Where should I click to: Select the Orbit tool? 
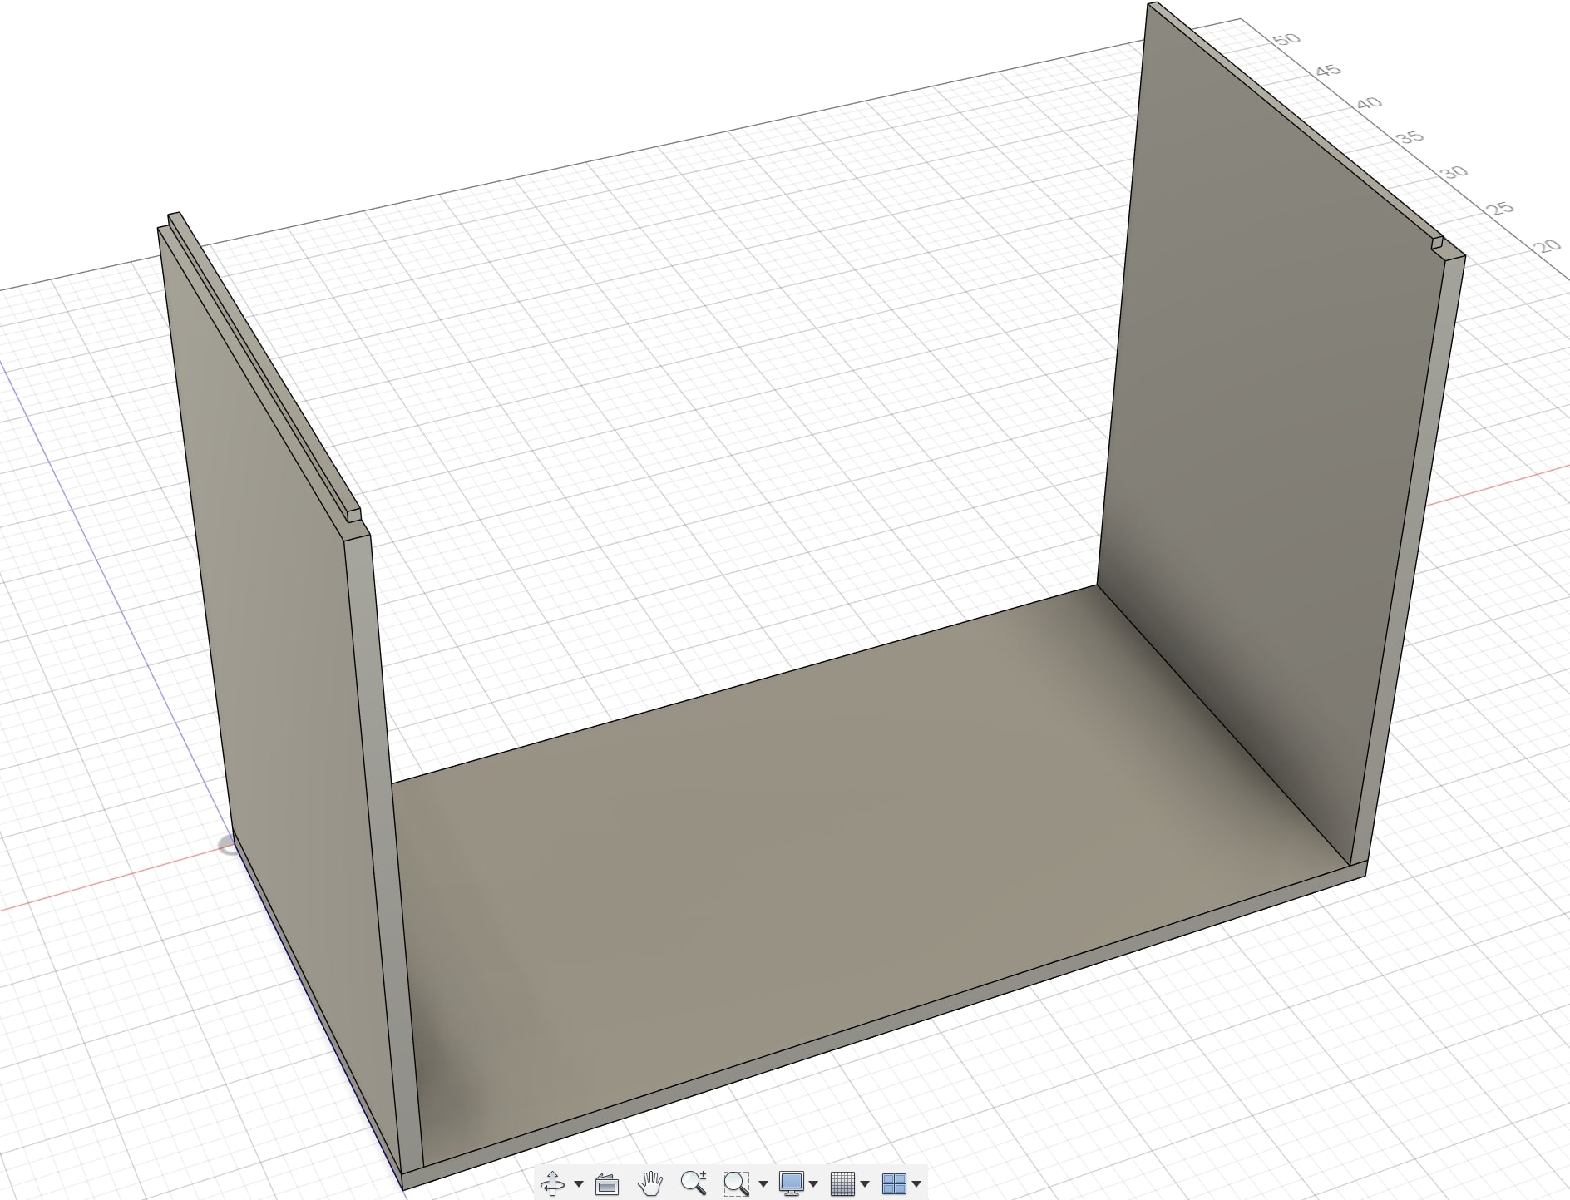552,1183
